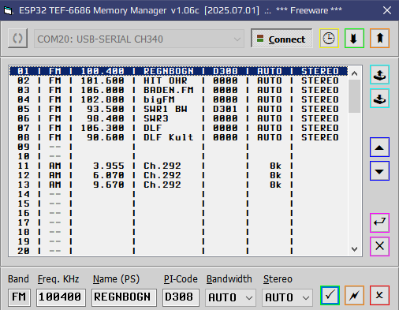Click the cyan upload-from-tray icon
This screenshot has height=310, width=399.
(x=379, y=75)
